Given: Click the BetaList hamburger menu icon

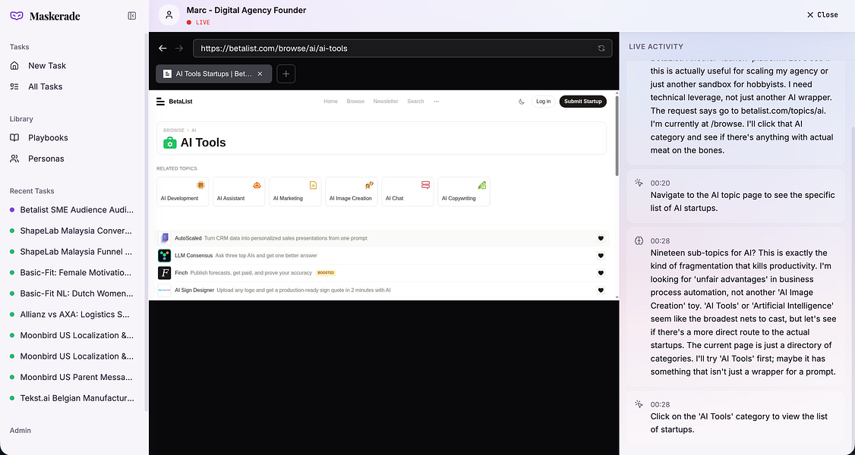Looking at the screenshot, I should pyautogui.click(x=160, y=101).
